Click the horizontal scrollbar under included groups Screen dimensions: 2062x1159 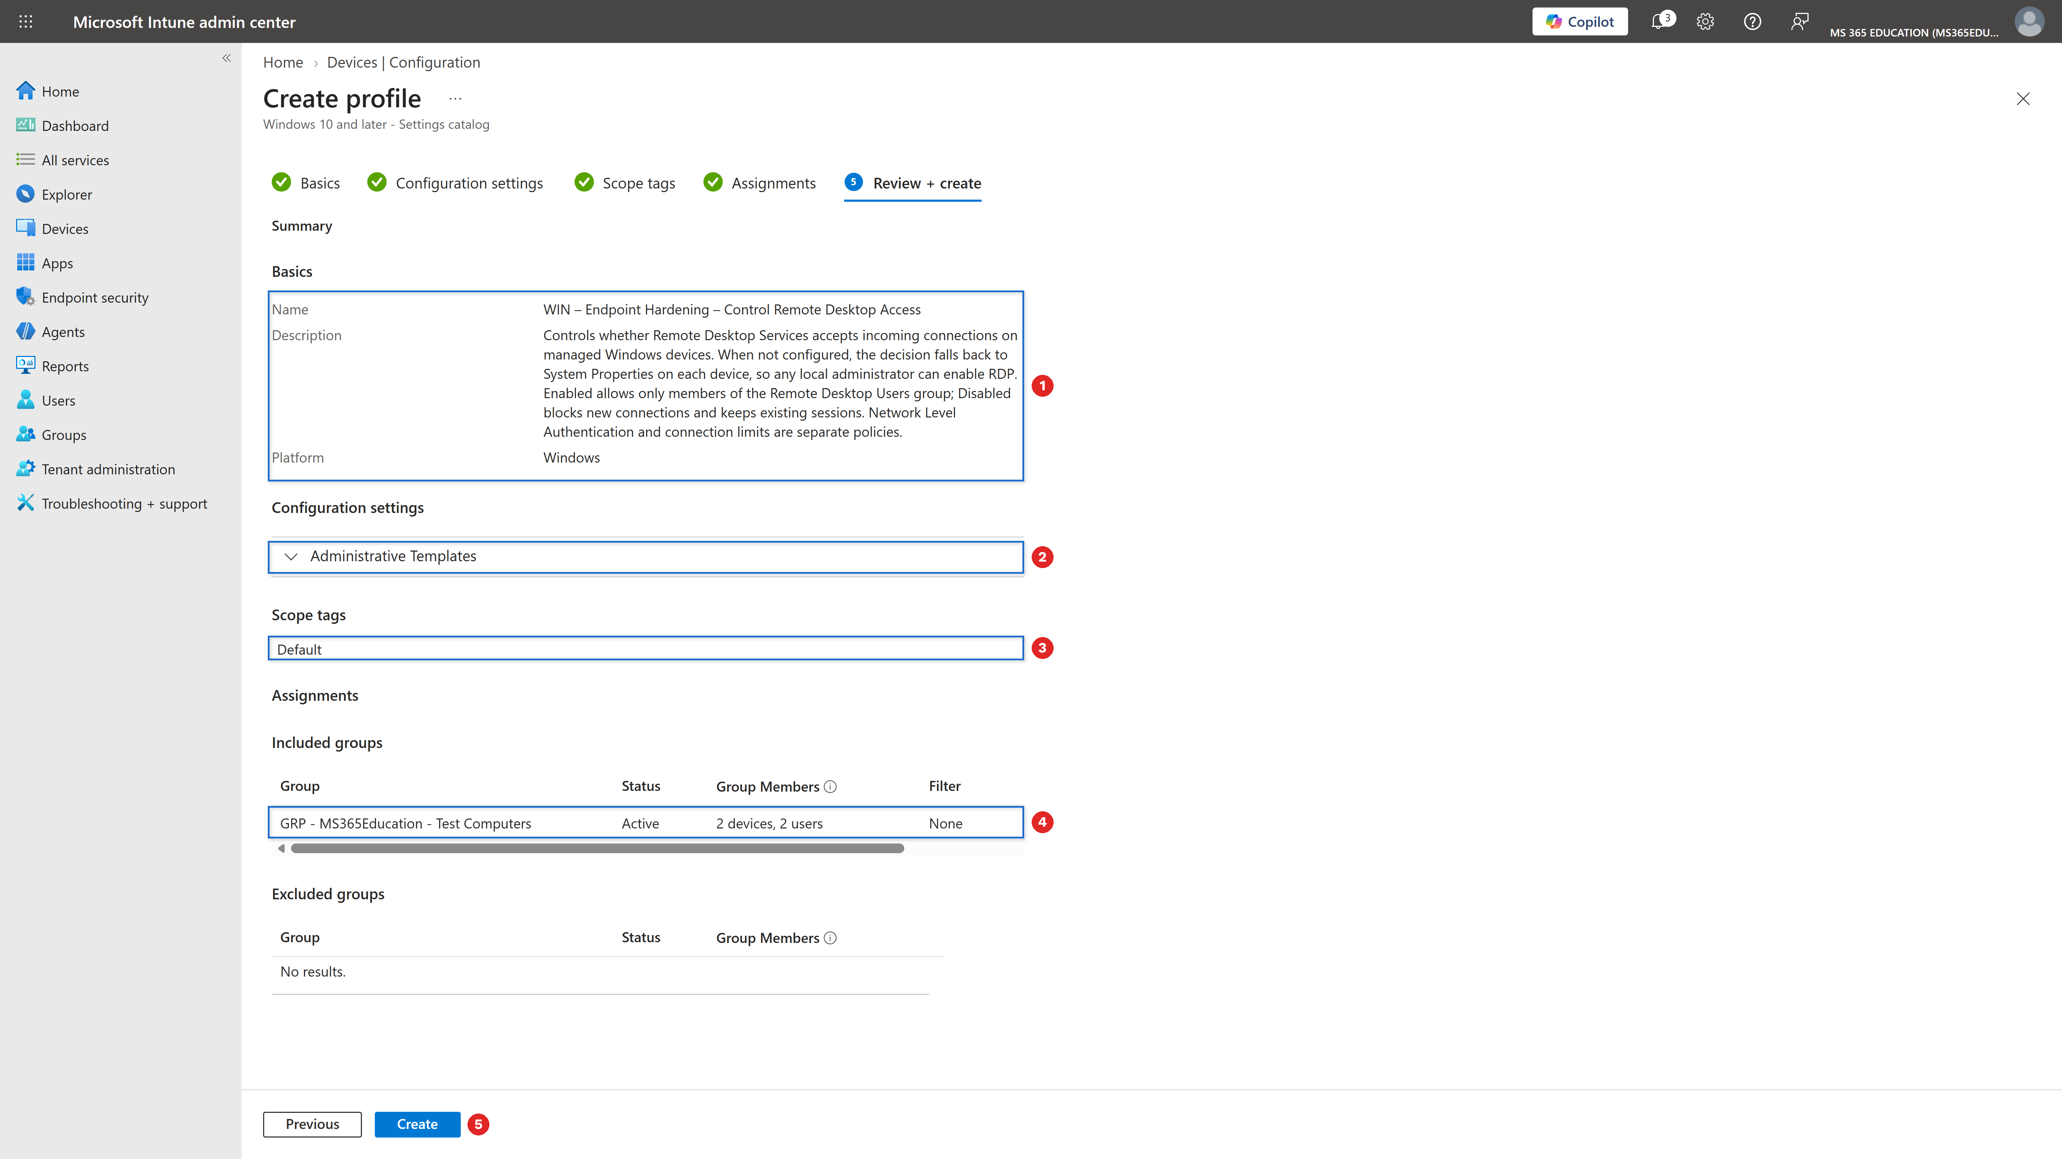pyautogui.click(x=597, y=849)
